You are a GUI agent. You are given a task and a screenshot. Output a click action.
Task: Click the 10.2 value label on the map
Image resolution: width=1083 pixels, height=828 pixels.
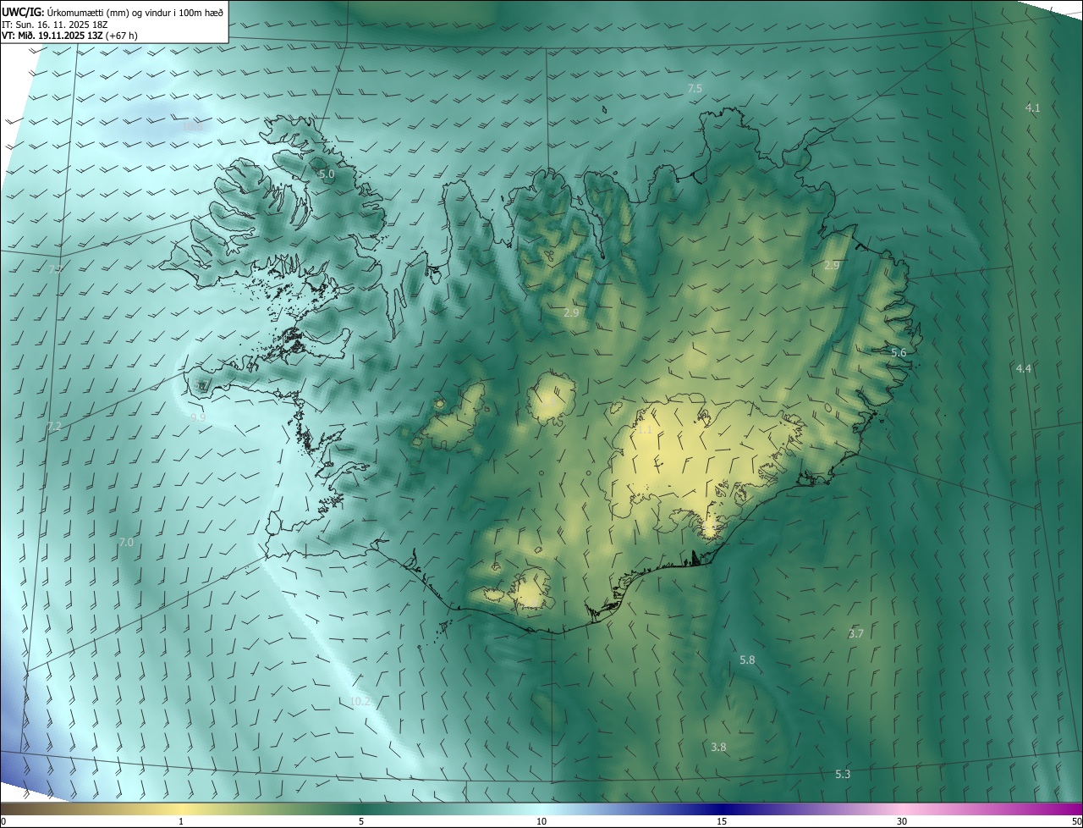coord(360,702)
